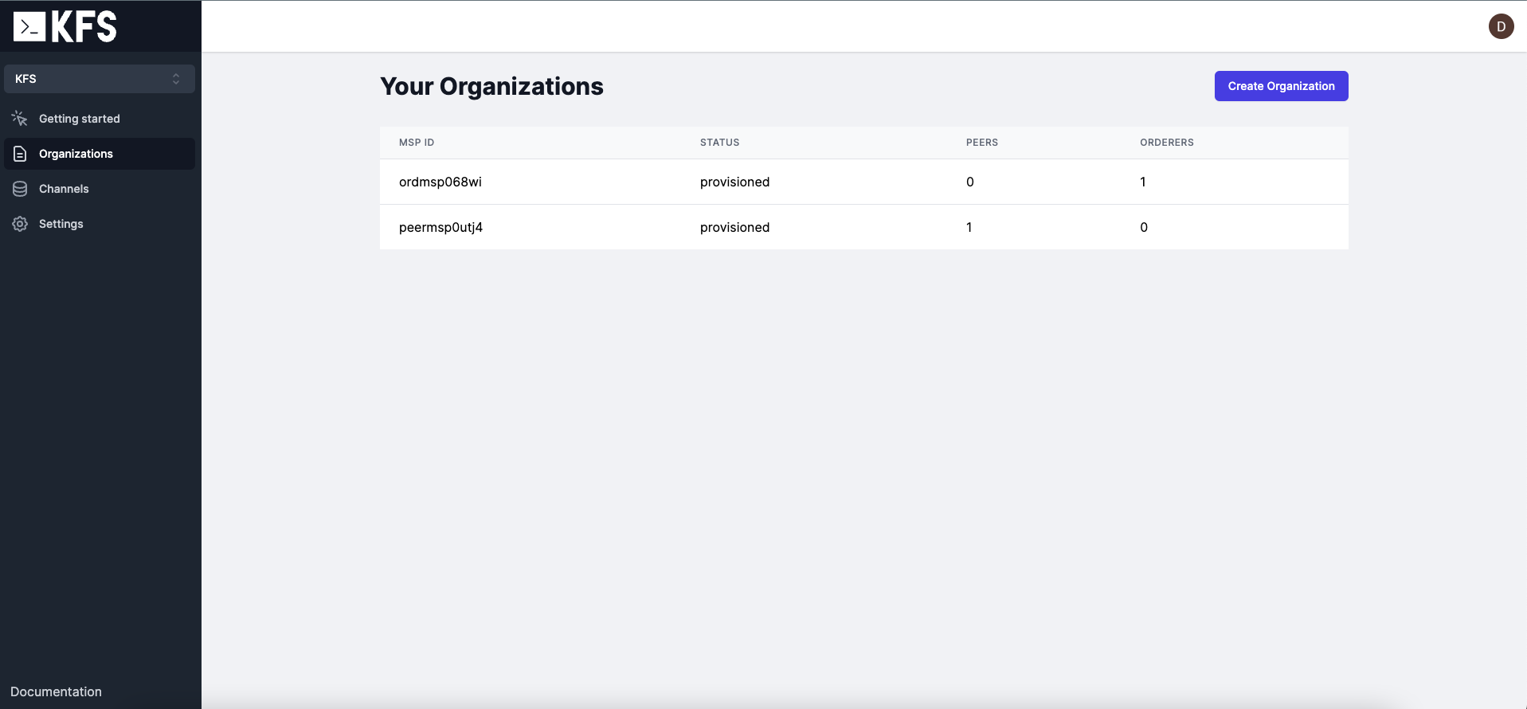Click the Your Organizations page heading
Viewport: 1527px width, 709px height.
tap(491, 86)
